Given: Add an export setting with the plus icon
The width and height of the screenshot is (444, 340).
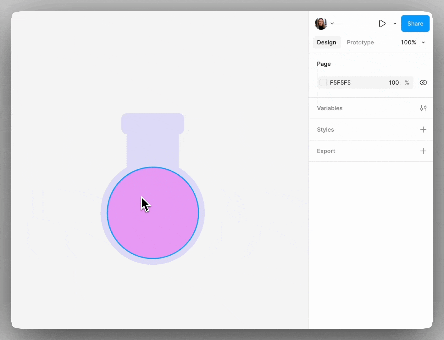Looking at the screenshot, I should click(x=423, y=151).
